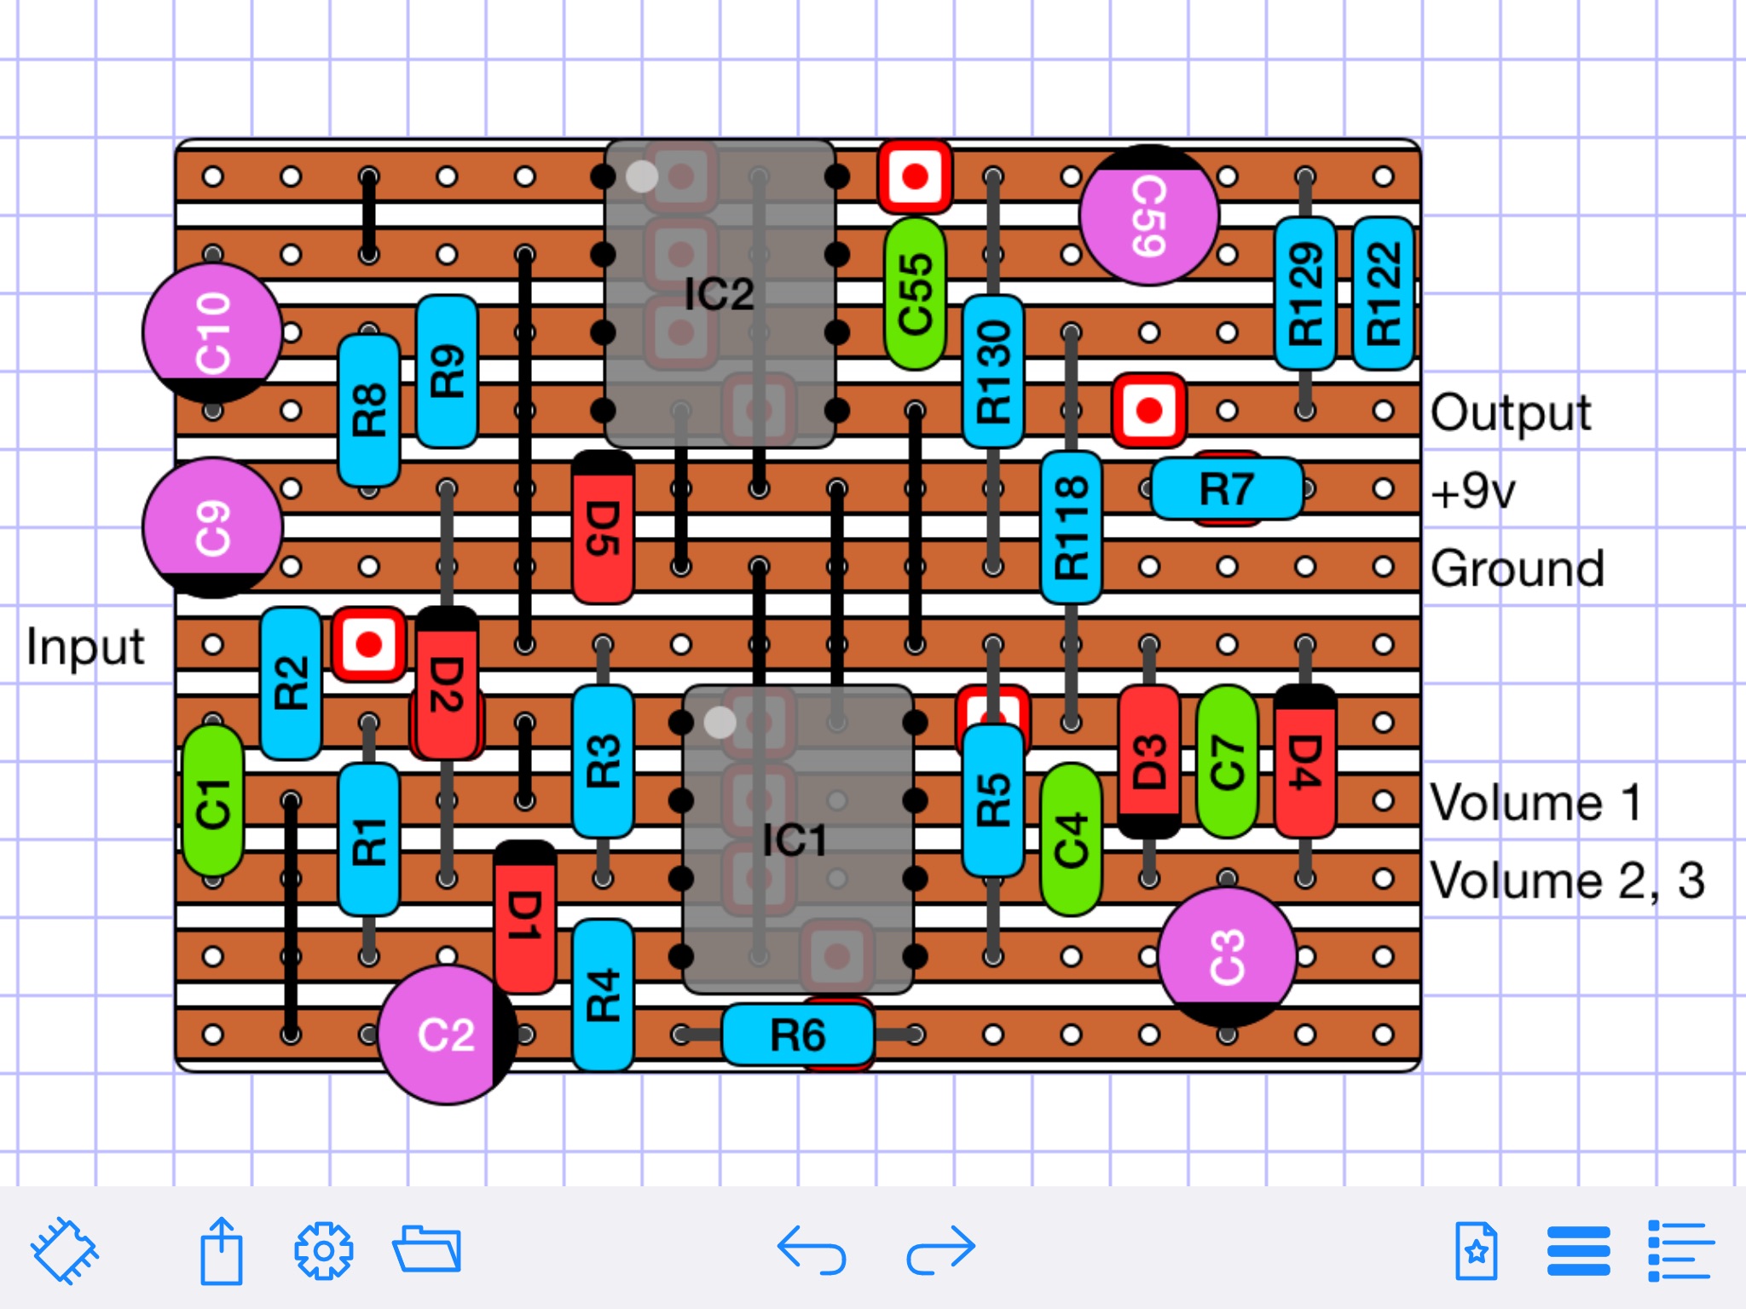Select resistor R118
Screen dimensions: 1746x1309
click(1072, 528)
